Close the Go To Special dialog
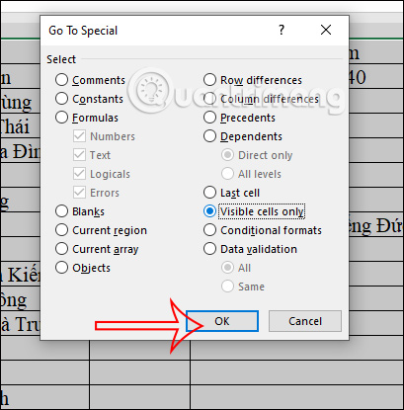 point(326,30)
